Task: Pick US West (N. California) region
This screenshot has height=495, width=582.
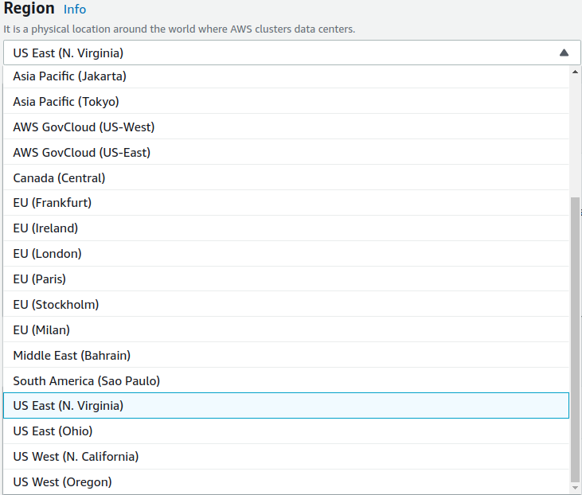Action: tap(76, 457)
